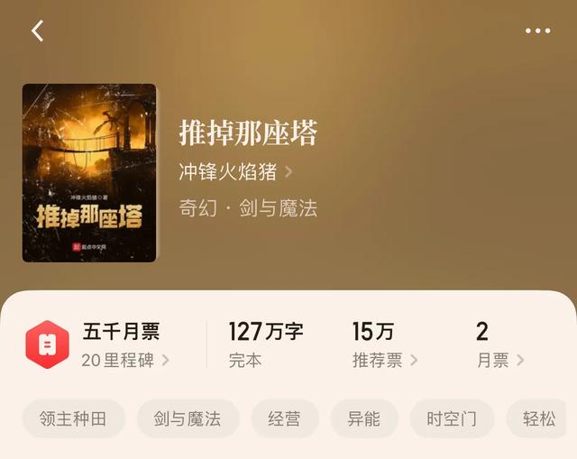Open the 2 monthly tickets count
Viewport: 577px width, 459px height.
[482, 331]
